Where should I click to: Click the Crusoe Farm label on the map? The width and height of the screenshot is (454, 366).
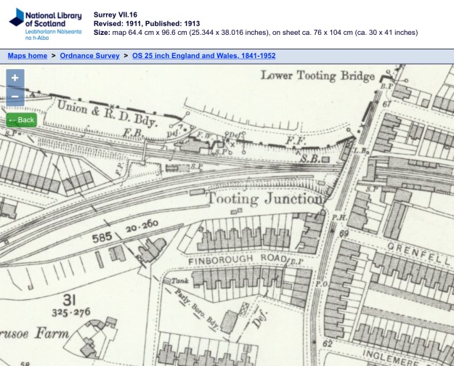click(x=33, y=337)
